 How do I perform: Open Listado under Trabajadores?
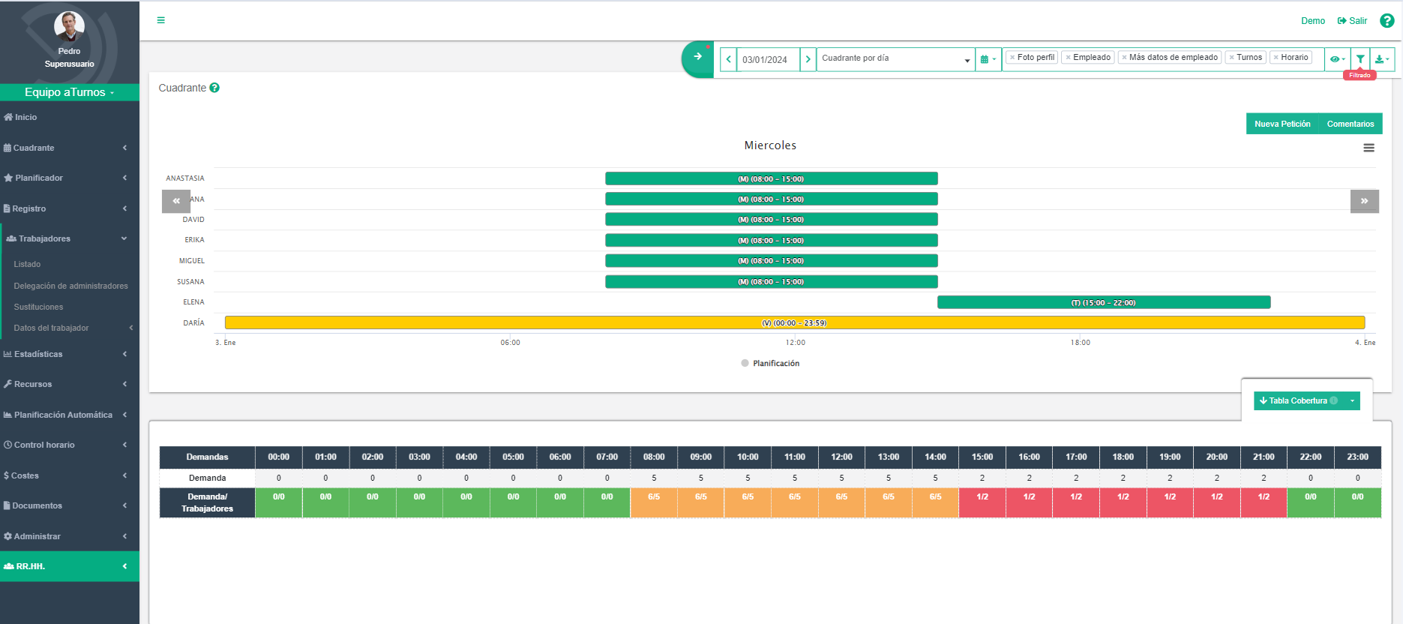(27, 264)
